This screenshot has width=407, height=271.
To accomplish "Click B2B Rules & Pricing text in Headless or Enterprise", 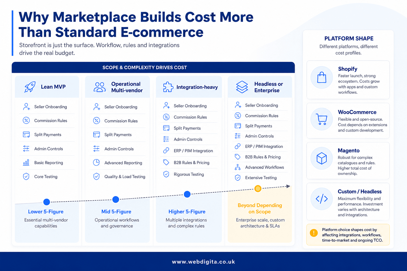I will (263, 157).
